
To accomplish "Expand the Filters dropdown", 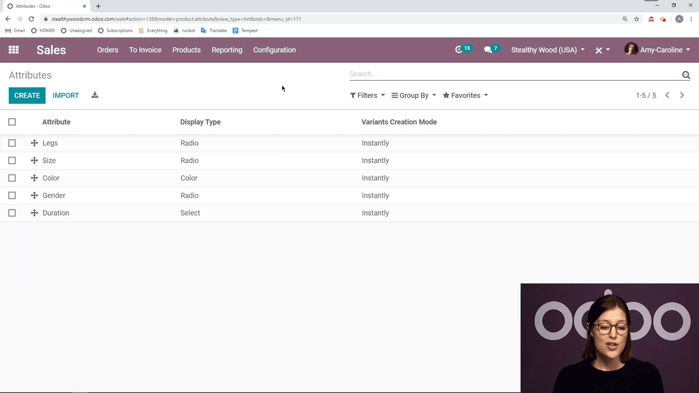I will [x=368, y=96].
